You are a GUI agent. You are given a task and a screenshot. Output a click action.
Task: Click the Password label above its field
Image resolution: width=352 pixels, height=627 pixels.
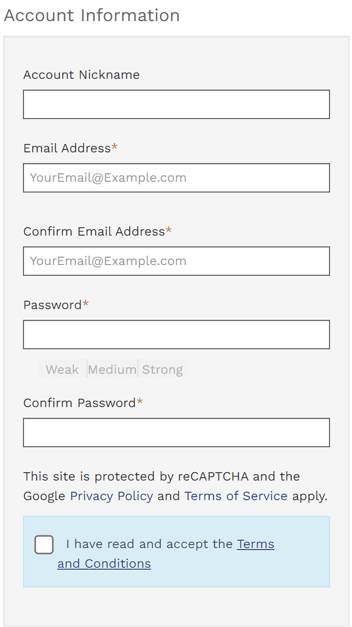point(52,305)
